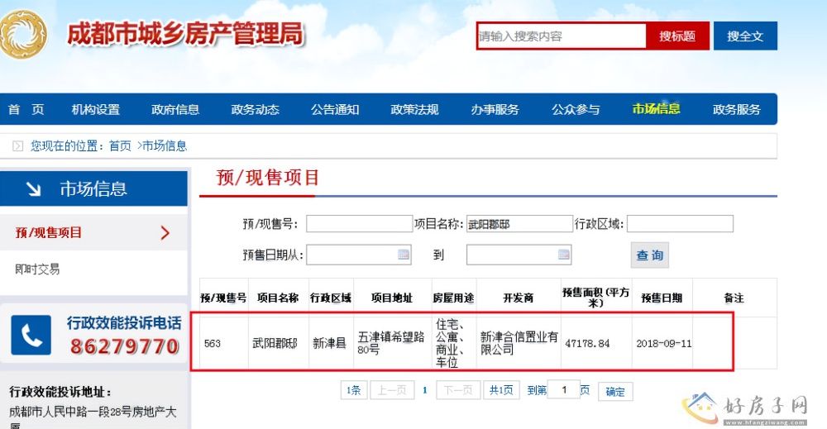Click the bureau sun logo icon
The image size is (827, 429).
tap(23, 36)
